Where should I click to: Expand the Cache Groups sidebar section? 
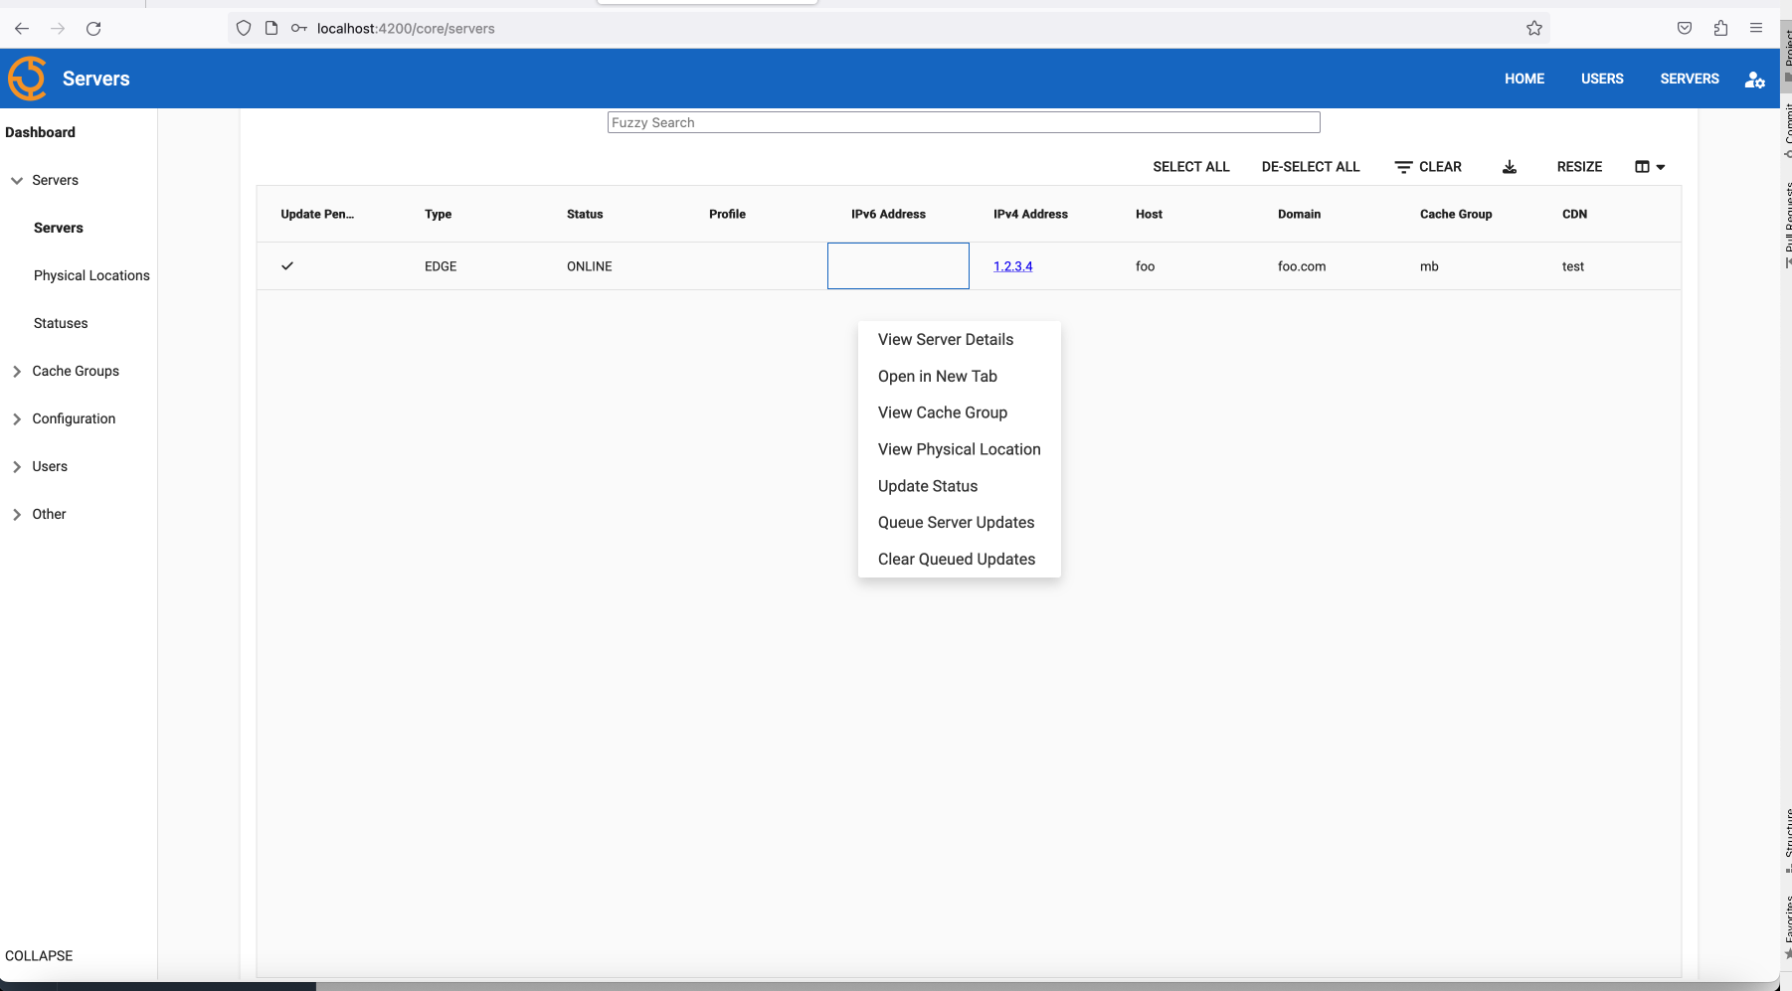(16, 371)
